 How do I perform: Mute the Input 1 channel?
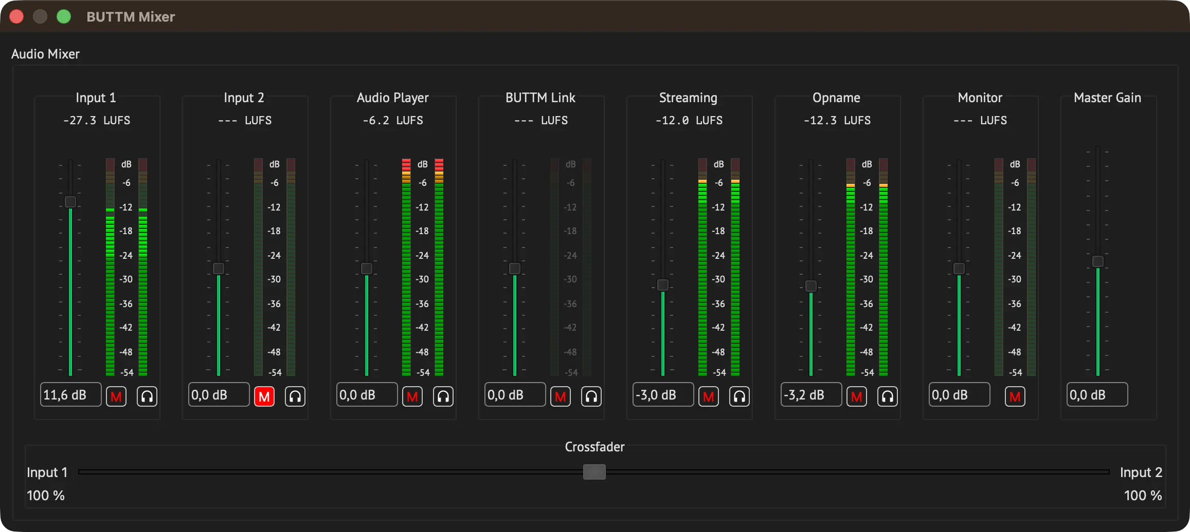click(x=116, y=396)
